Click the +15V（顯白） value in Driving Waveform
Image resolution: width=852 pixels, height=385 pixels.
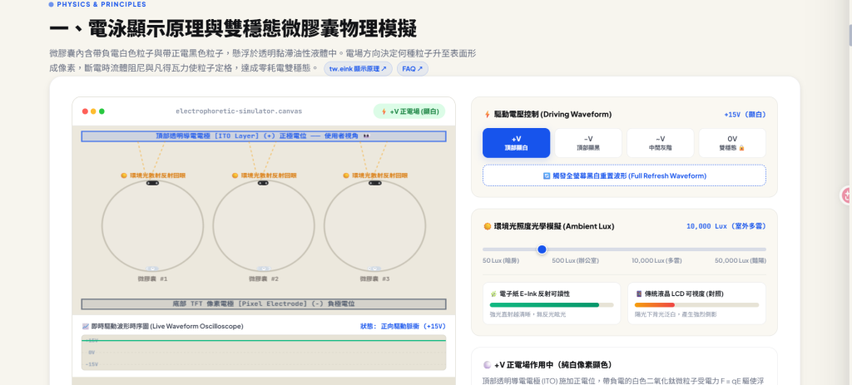(x=745, y=115)
